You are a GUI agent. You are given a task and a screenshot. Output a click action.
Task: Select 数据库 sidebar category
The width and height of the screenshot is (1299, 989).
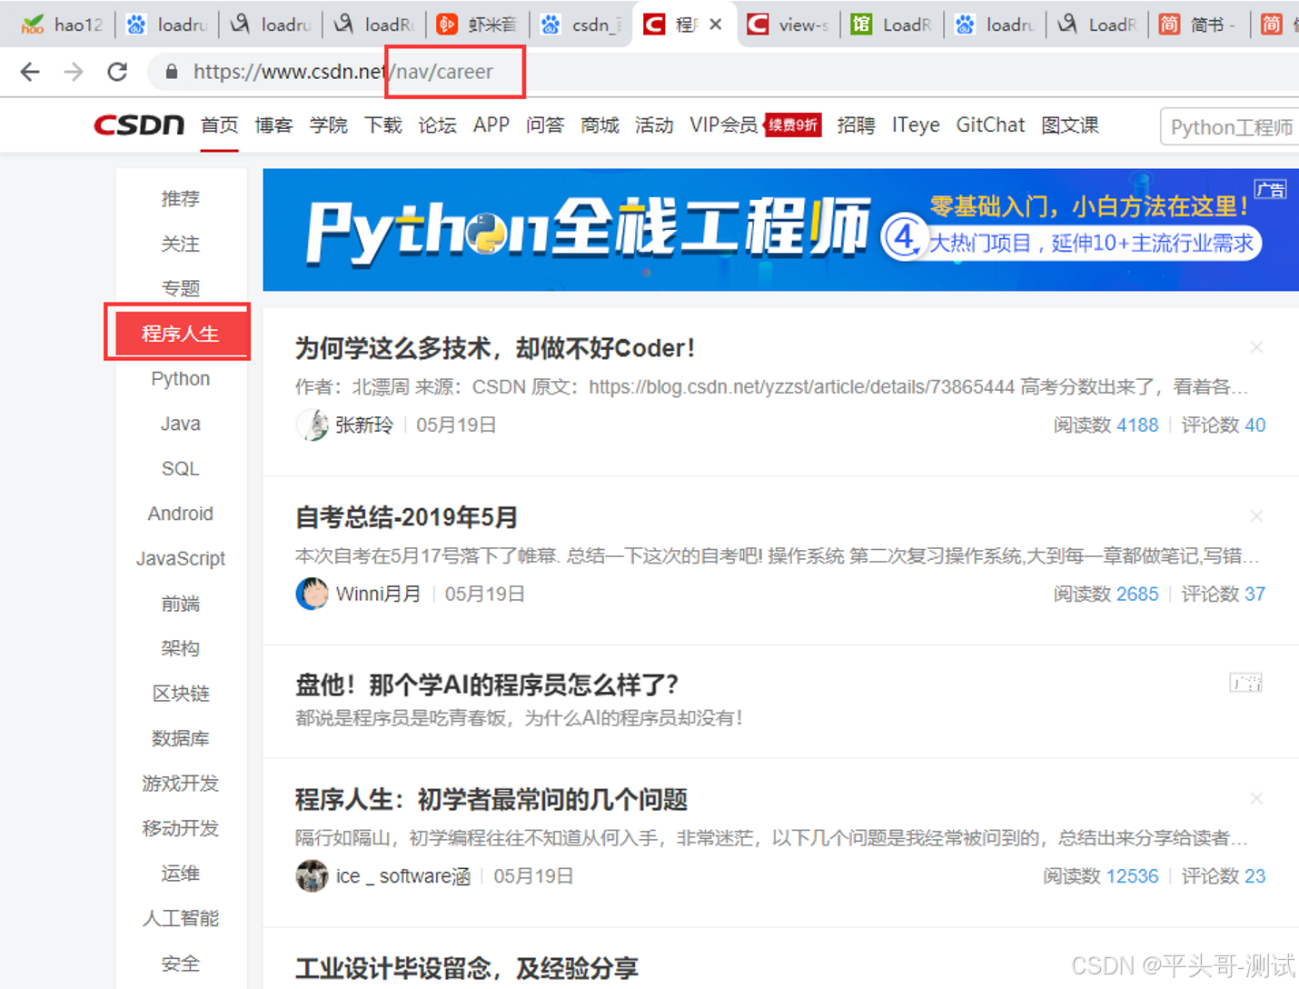click(181, 738)
